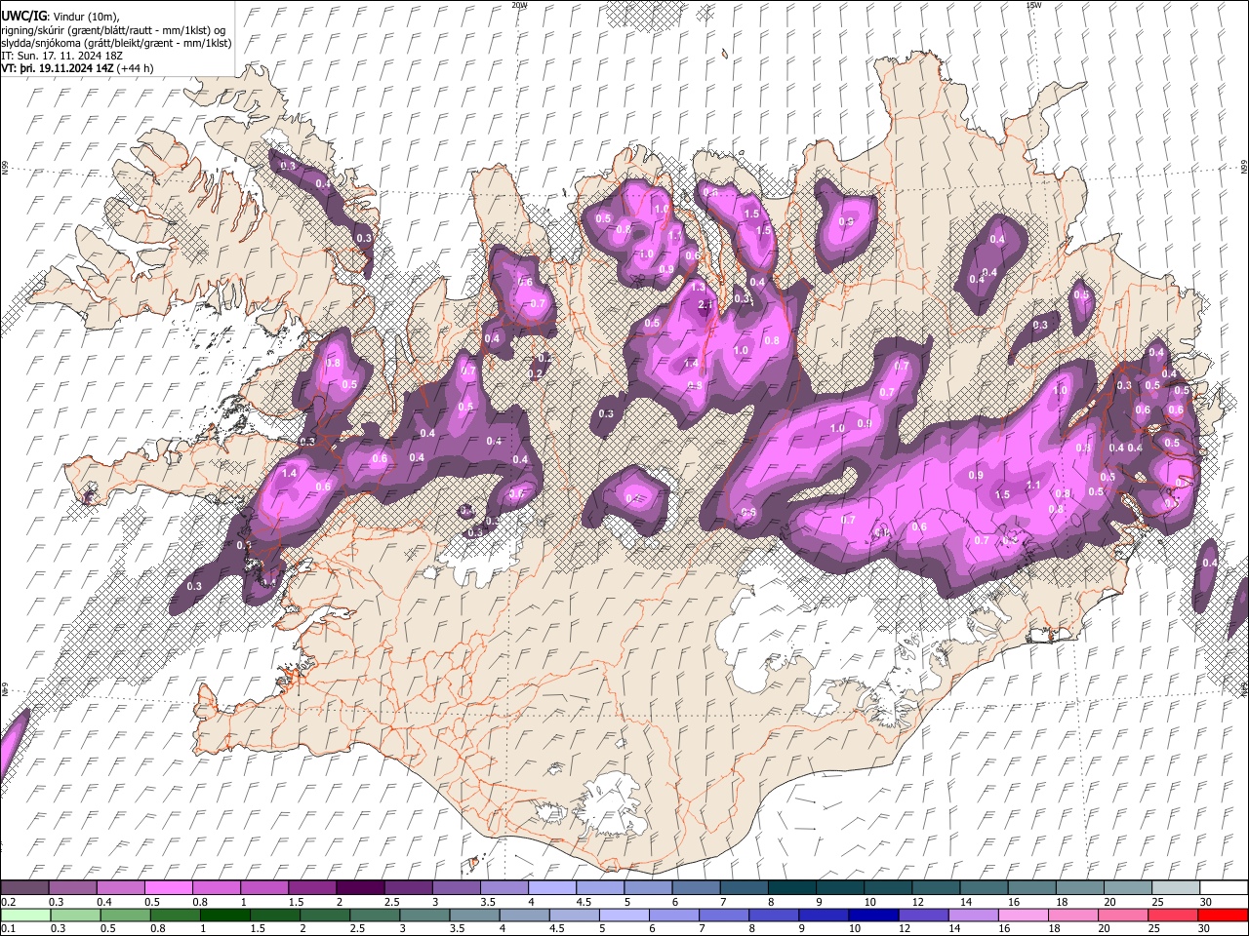Click the 'UWC/IG: Vindur (10m),' title text
Image resolution: width=1249 pixels, height=936 pixels.
[x=60, y=17]
